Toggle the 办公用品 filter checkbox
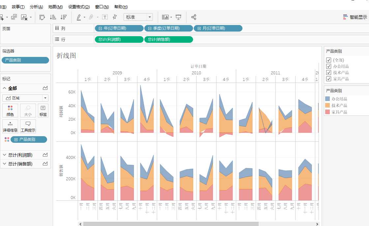 (x=329, y=66)
